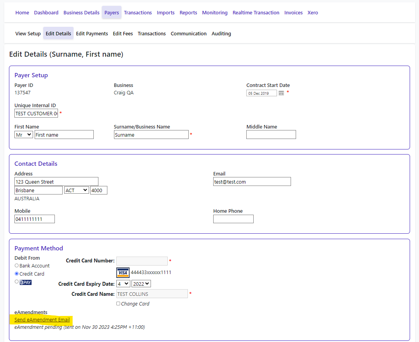Open the card expiry year dropdown
Screen dimensions: 419x342
[141, 284]
